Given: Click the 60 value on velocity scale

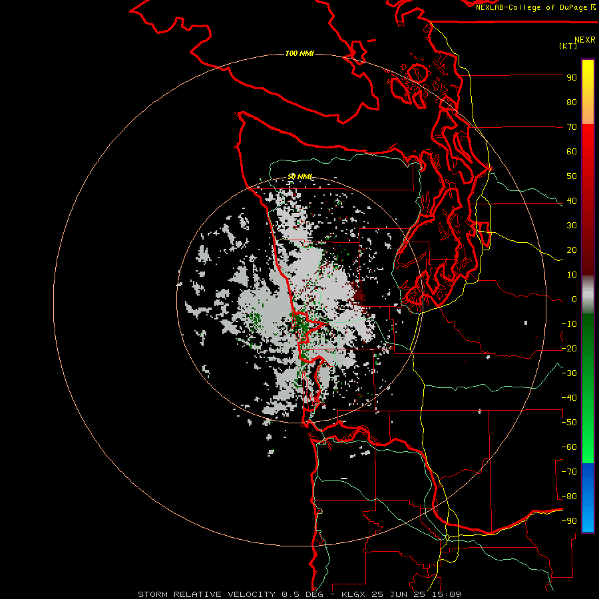Looking at the screenshot, I should point(572,152).
